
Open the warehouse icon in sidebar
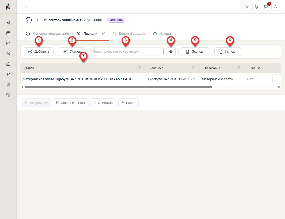8,64
